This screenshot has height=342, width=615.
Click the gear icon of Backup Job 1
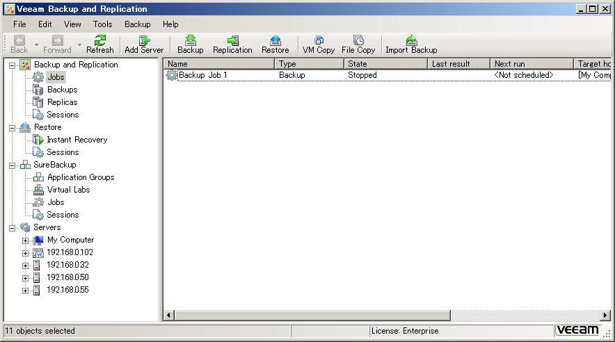tap(171, 75)
